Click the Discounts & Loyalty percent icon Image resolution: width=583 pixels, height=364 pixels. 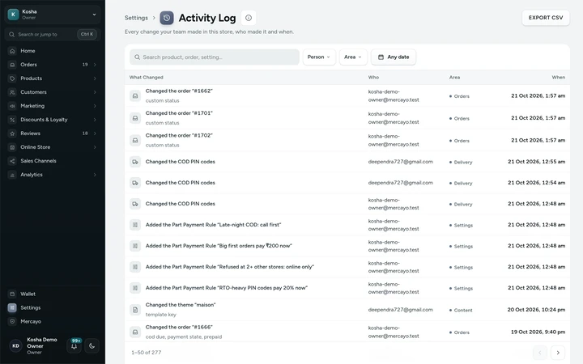(12, 120)
